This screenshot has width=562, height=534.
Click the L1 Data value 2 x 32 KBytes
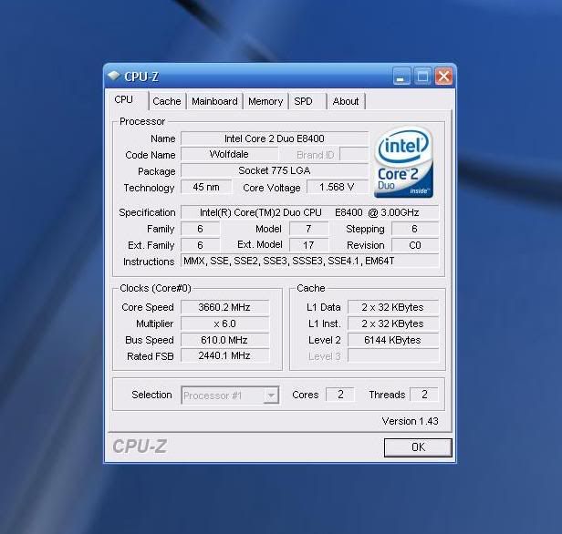click(x=393, y=307)
